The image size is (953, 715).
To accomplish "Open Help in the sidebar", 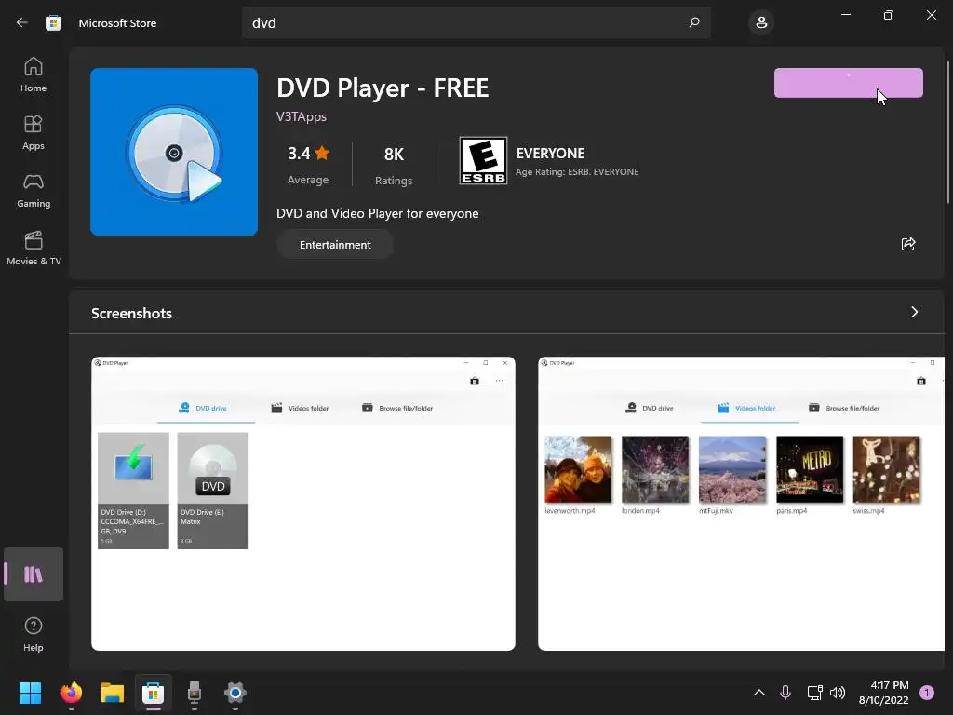I will [x=34, y=635].
